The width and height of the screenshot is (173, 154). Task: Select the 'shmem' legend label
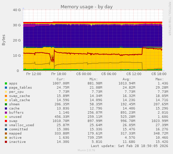[x=14, y=104]
